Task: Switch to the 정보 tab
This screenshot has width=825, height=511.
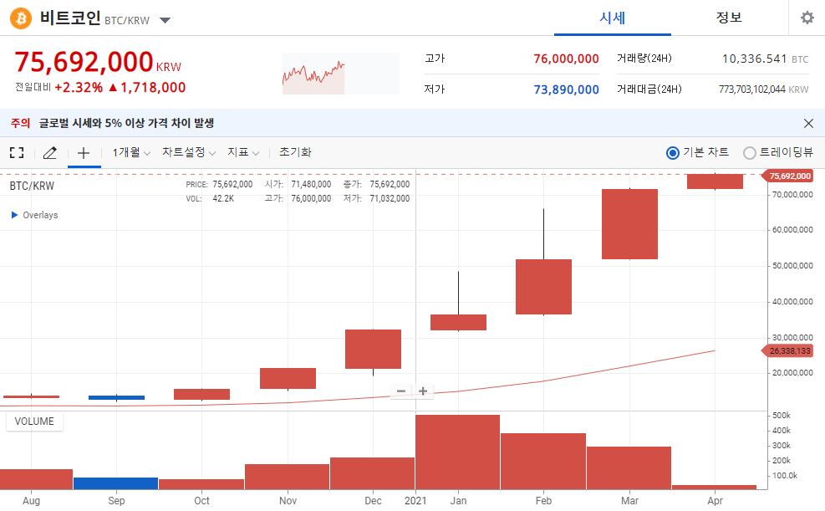Action: coord(729,18)
